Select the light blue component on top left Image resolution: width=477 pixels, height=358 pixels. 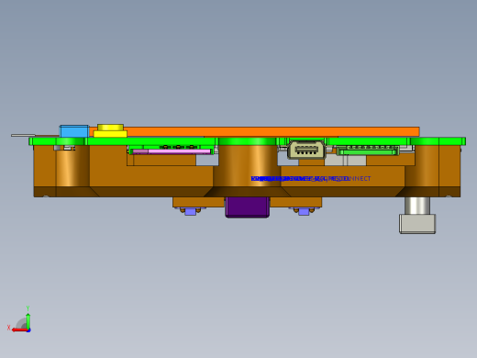tap(74, 131)
